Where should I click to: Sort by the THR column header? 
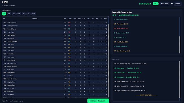pyautogui.click(x=75, y=19)
